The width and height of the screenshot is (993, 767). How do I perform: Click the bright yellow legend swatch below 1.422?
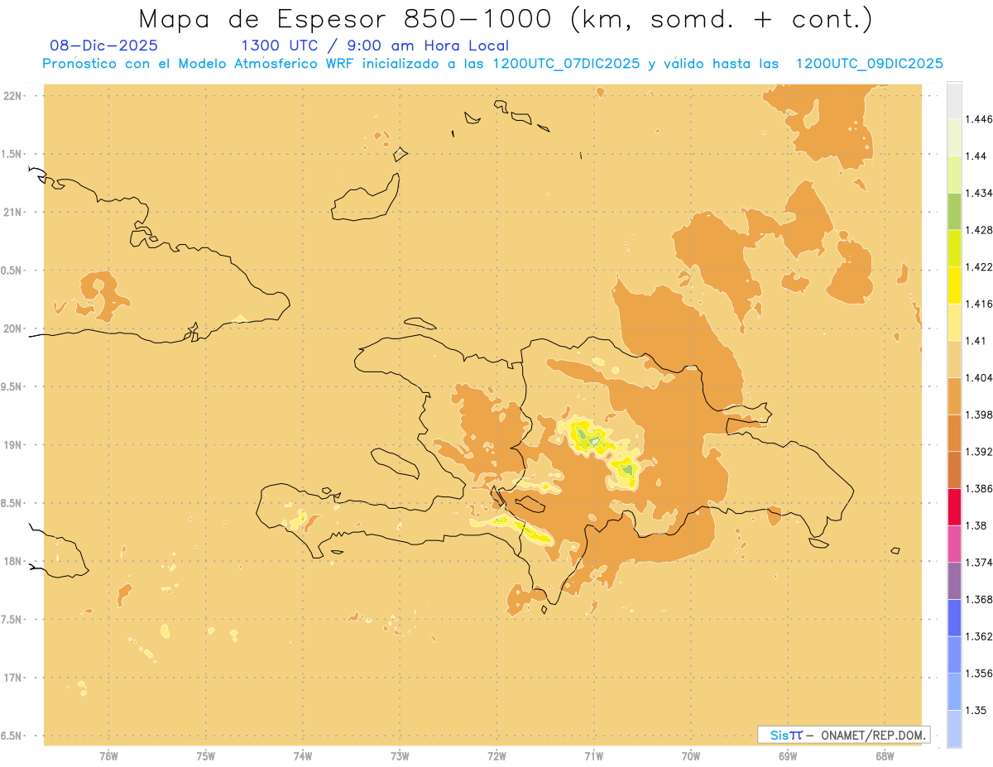pos(954,285)
